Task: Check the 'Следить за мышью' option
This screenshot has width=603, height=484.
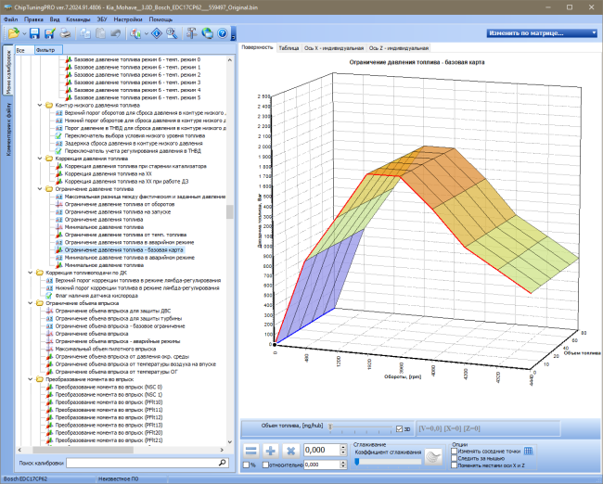Action: click(455, 458)
